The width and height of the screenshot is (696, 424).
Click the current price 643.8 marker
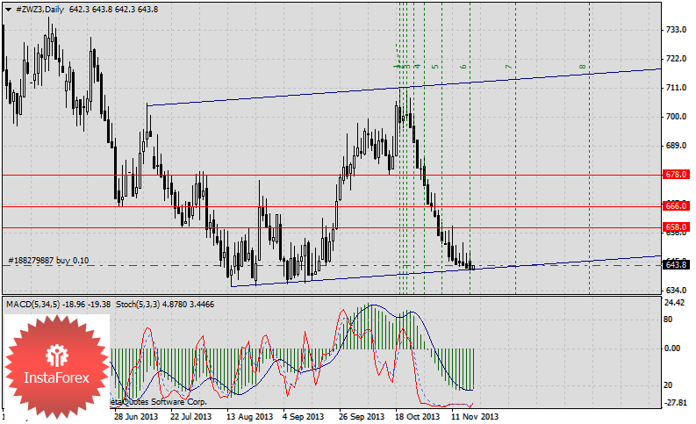click(676, 265)
